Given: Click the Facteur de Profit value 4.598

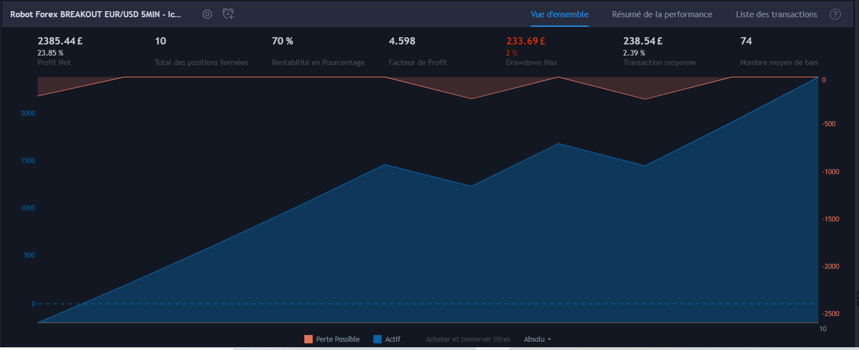Looking at the screenshot, I should click(402, 41).
